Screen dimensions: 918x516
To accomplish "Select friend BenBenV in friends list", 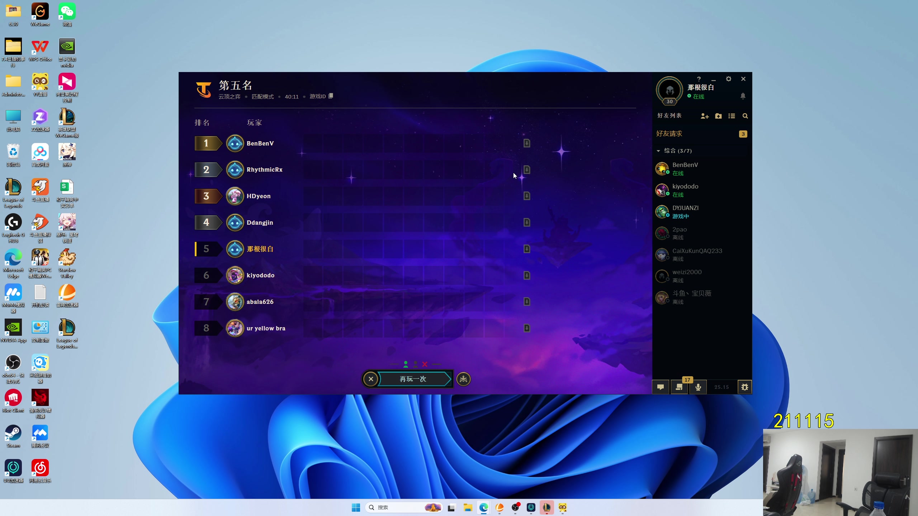I will pyautogui.click(x=702, y=169).
